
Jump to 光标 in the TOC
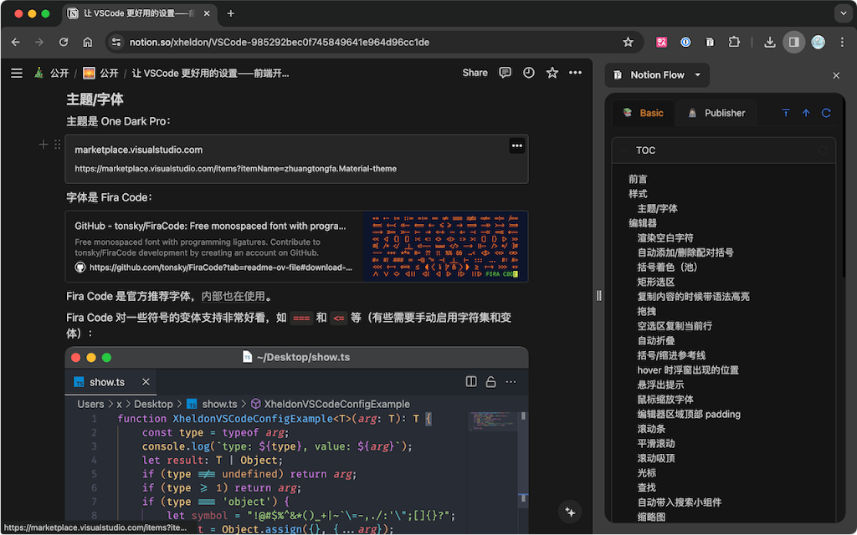click(647, 473)
